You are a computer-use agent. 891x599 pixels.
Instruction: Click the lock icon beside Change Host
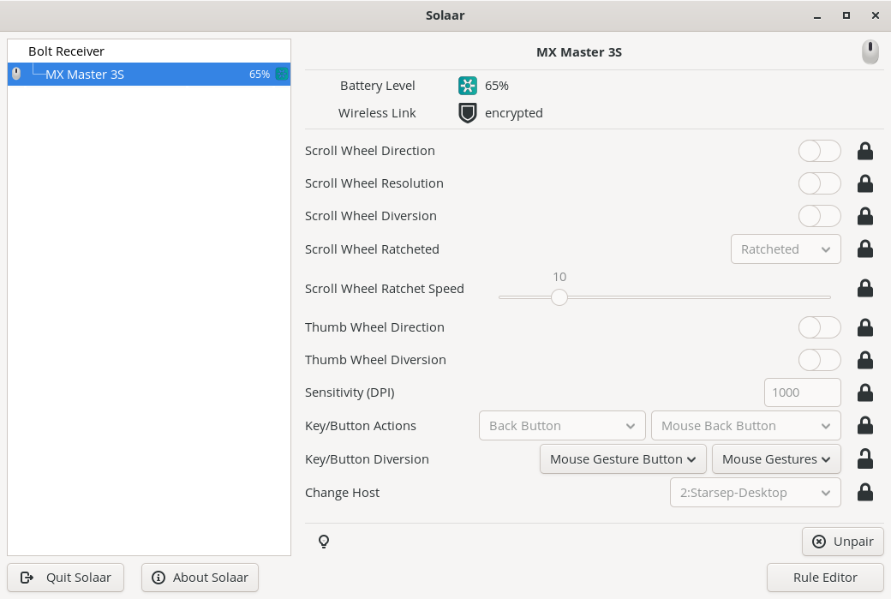865,493
